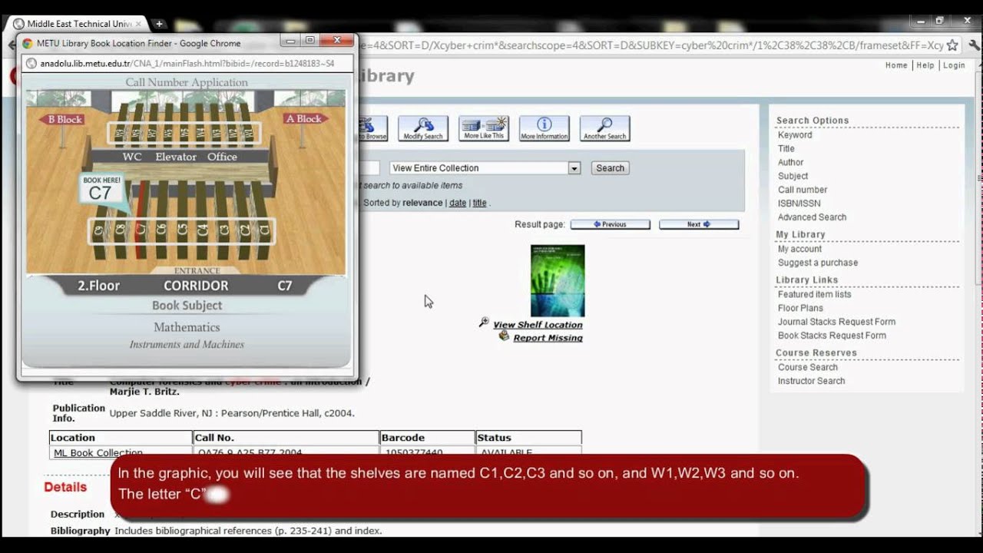Click the Modify Search toolbar icon
This screenshot has height=553, width=983.
pos(423,128)
